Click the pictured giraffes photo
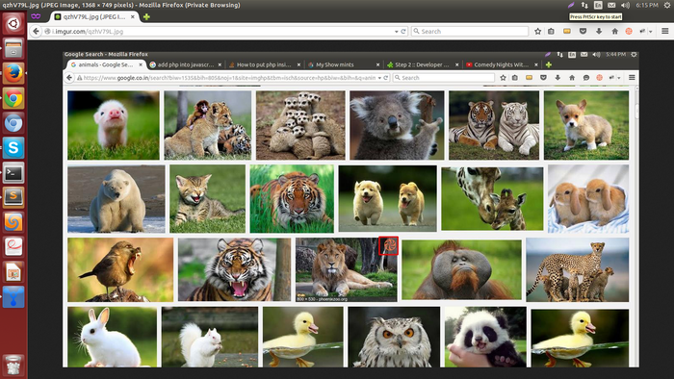Image resolution: width=674 pixels, height=379 pixels. point(492,199)
